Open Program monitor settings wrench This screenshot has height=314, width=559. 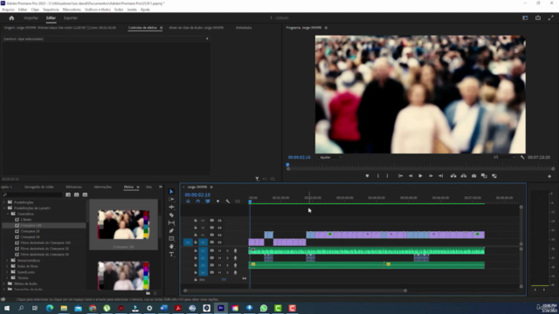(x=522, y=157)
